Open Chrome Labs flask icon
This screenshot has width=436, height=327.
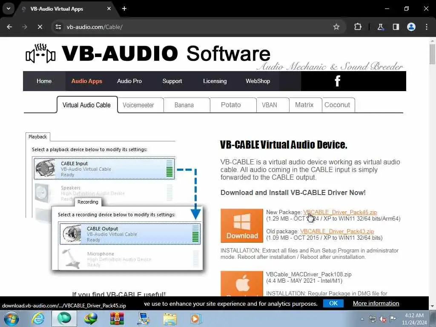380,27
